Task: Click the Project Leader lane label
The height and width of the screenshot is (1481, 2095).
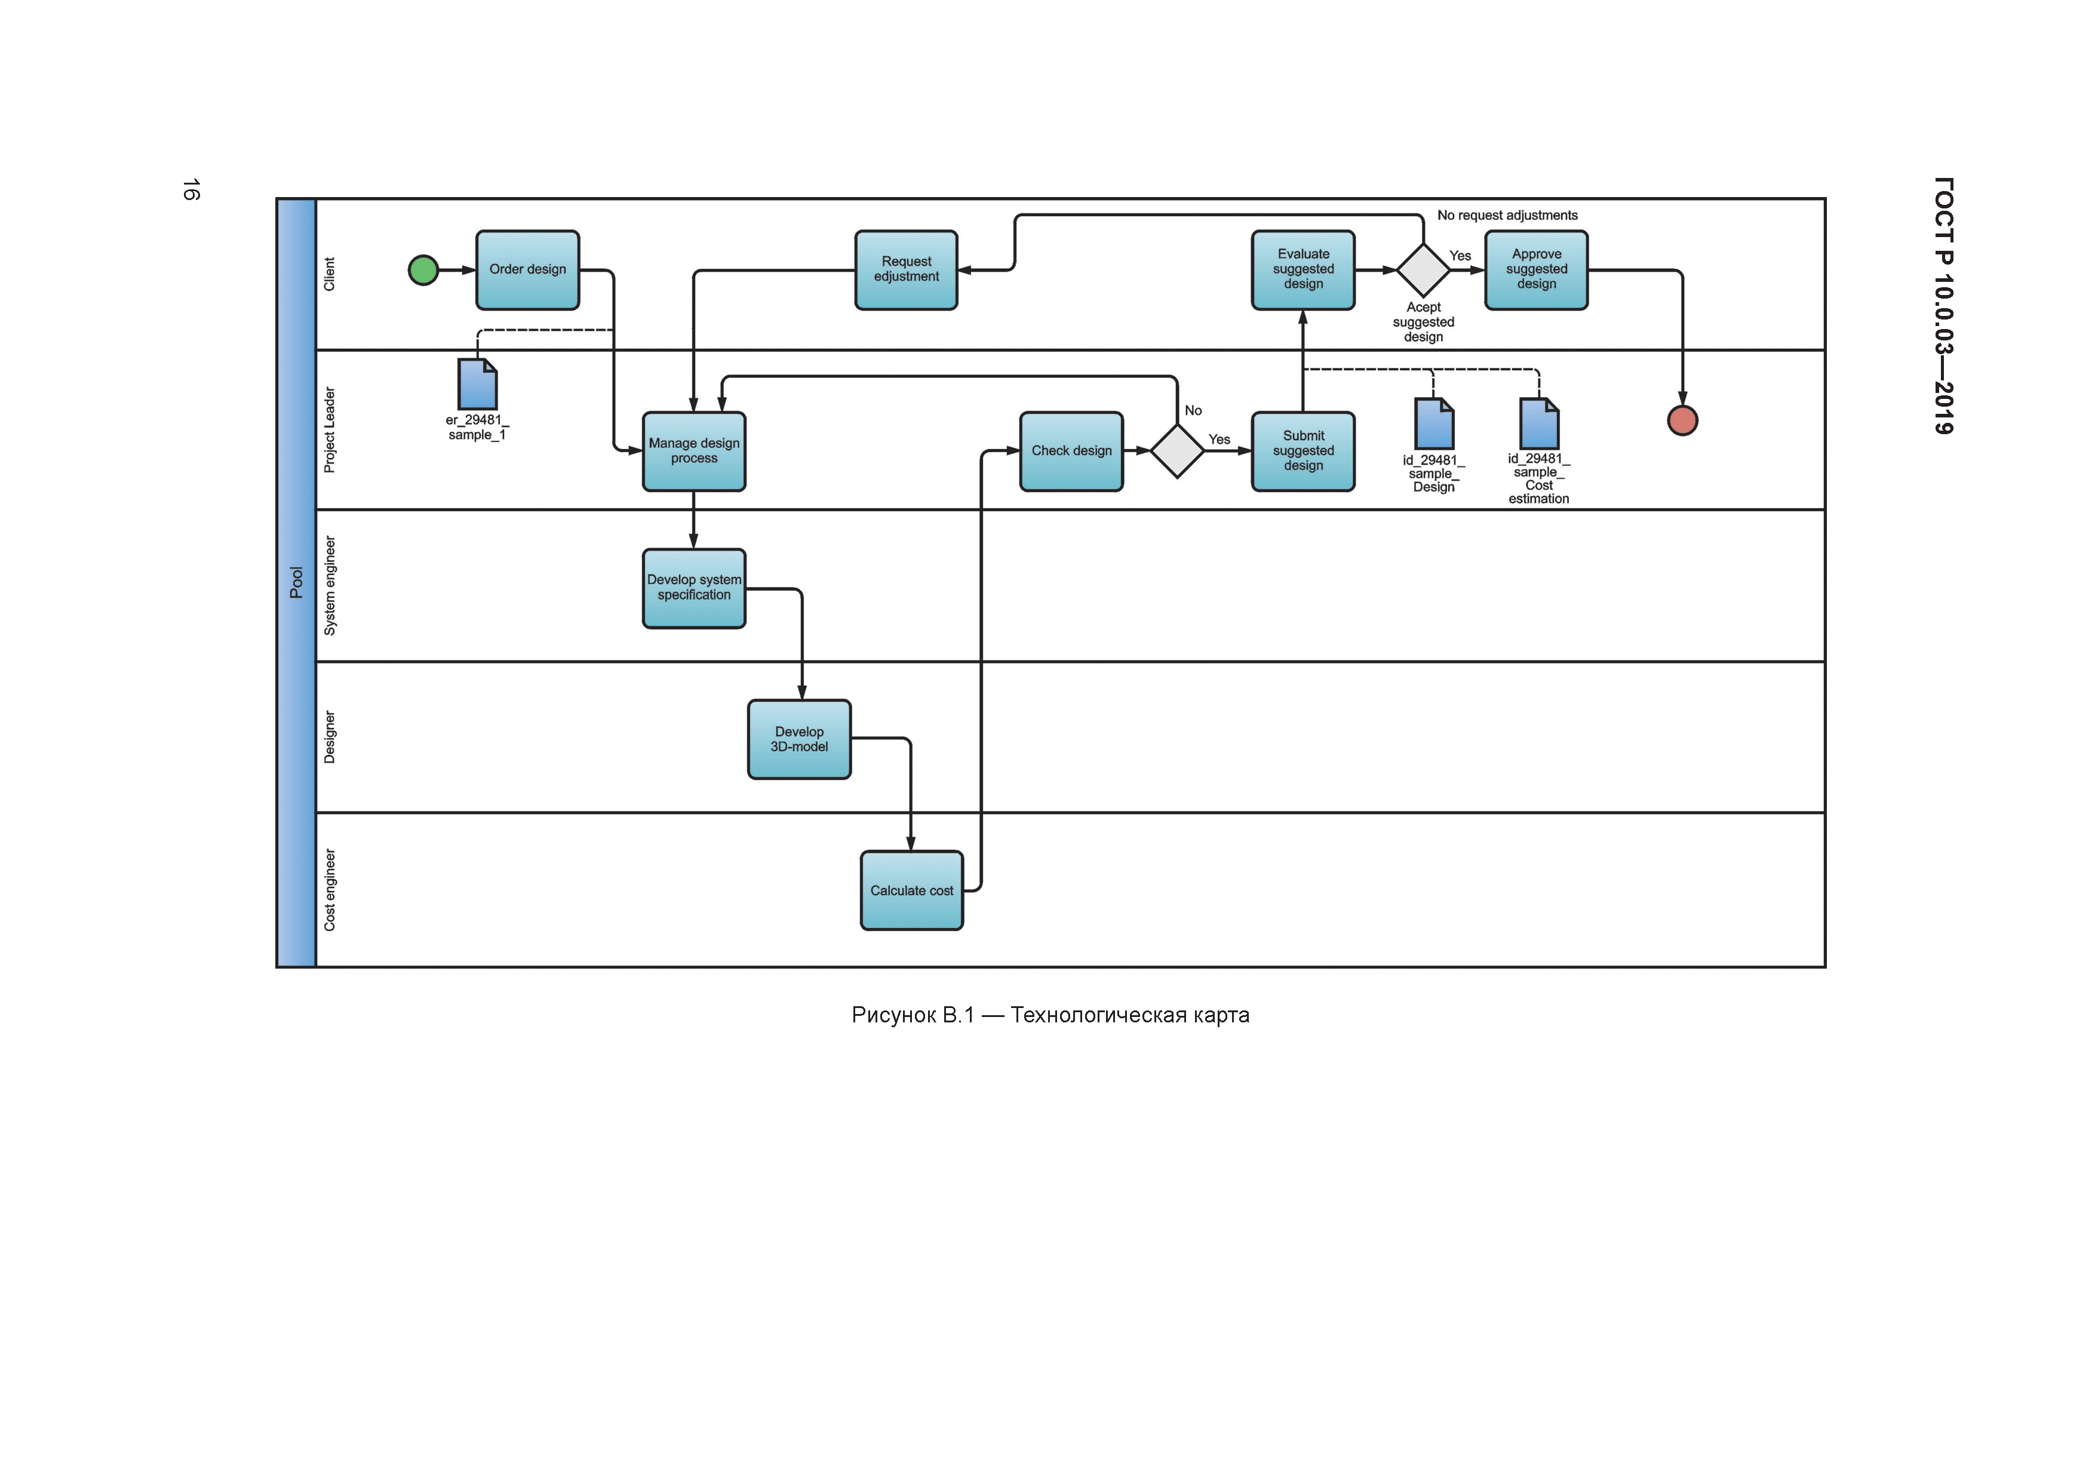Action: pos(330,430)
